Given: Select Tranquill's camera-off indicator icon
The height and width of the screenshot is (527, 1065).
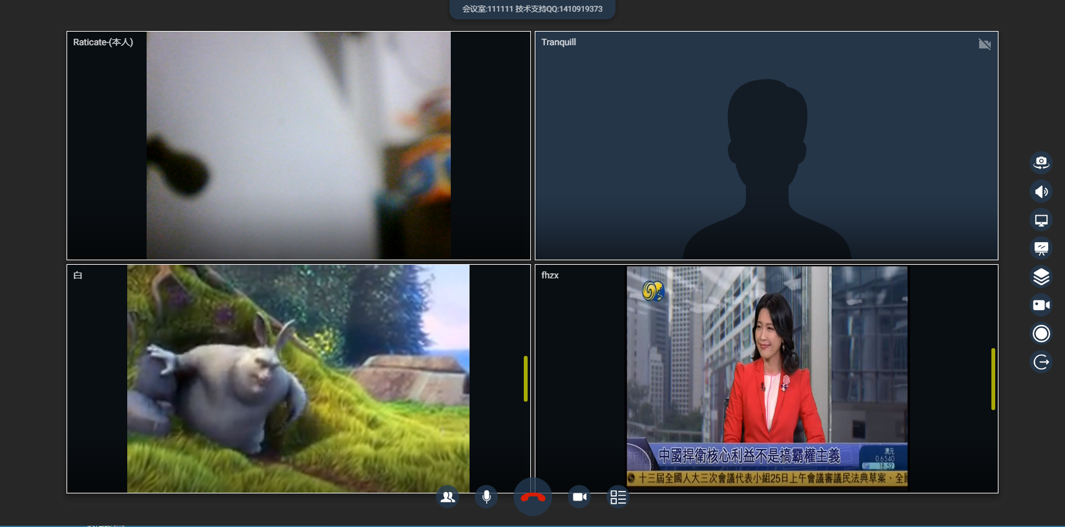Looking at the screenshot, I should coord(984,44).
